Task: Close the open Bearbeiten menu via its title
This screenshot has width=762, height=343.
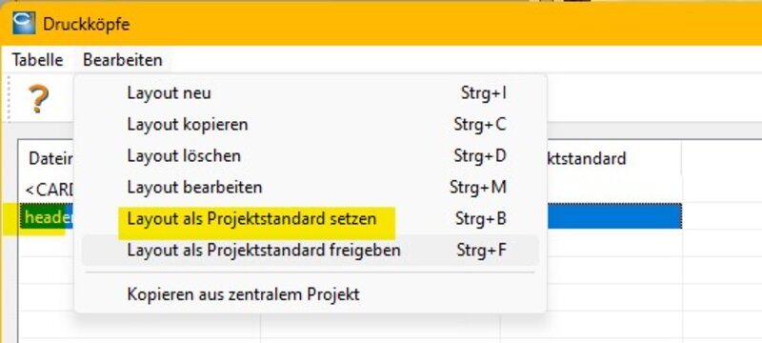Action: pyautogui.click(x=123, y=60)
